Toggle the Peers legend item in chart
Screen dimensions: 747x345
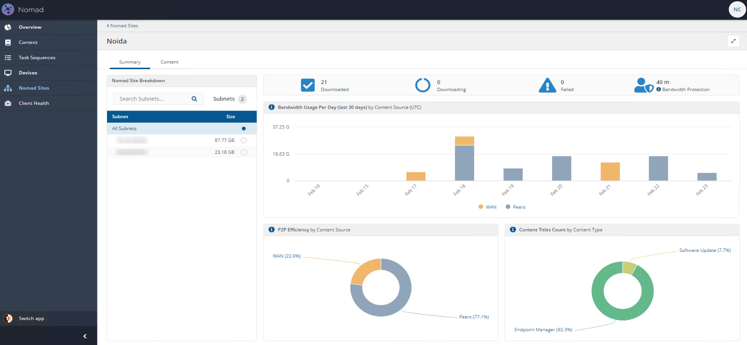tap(516, 207)
